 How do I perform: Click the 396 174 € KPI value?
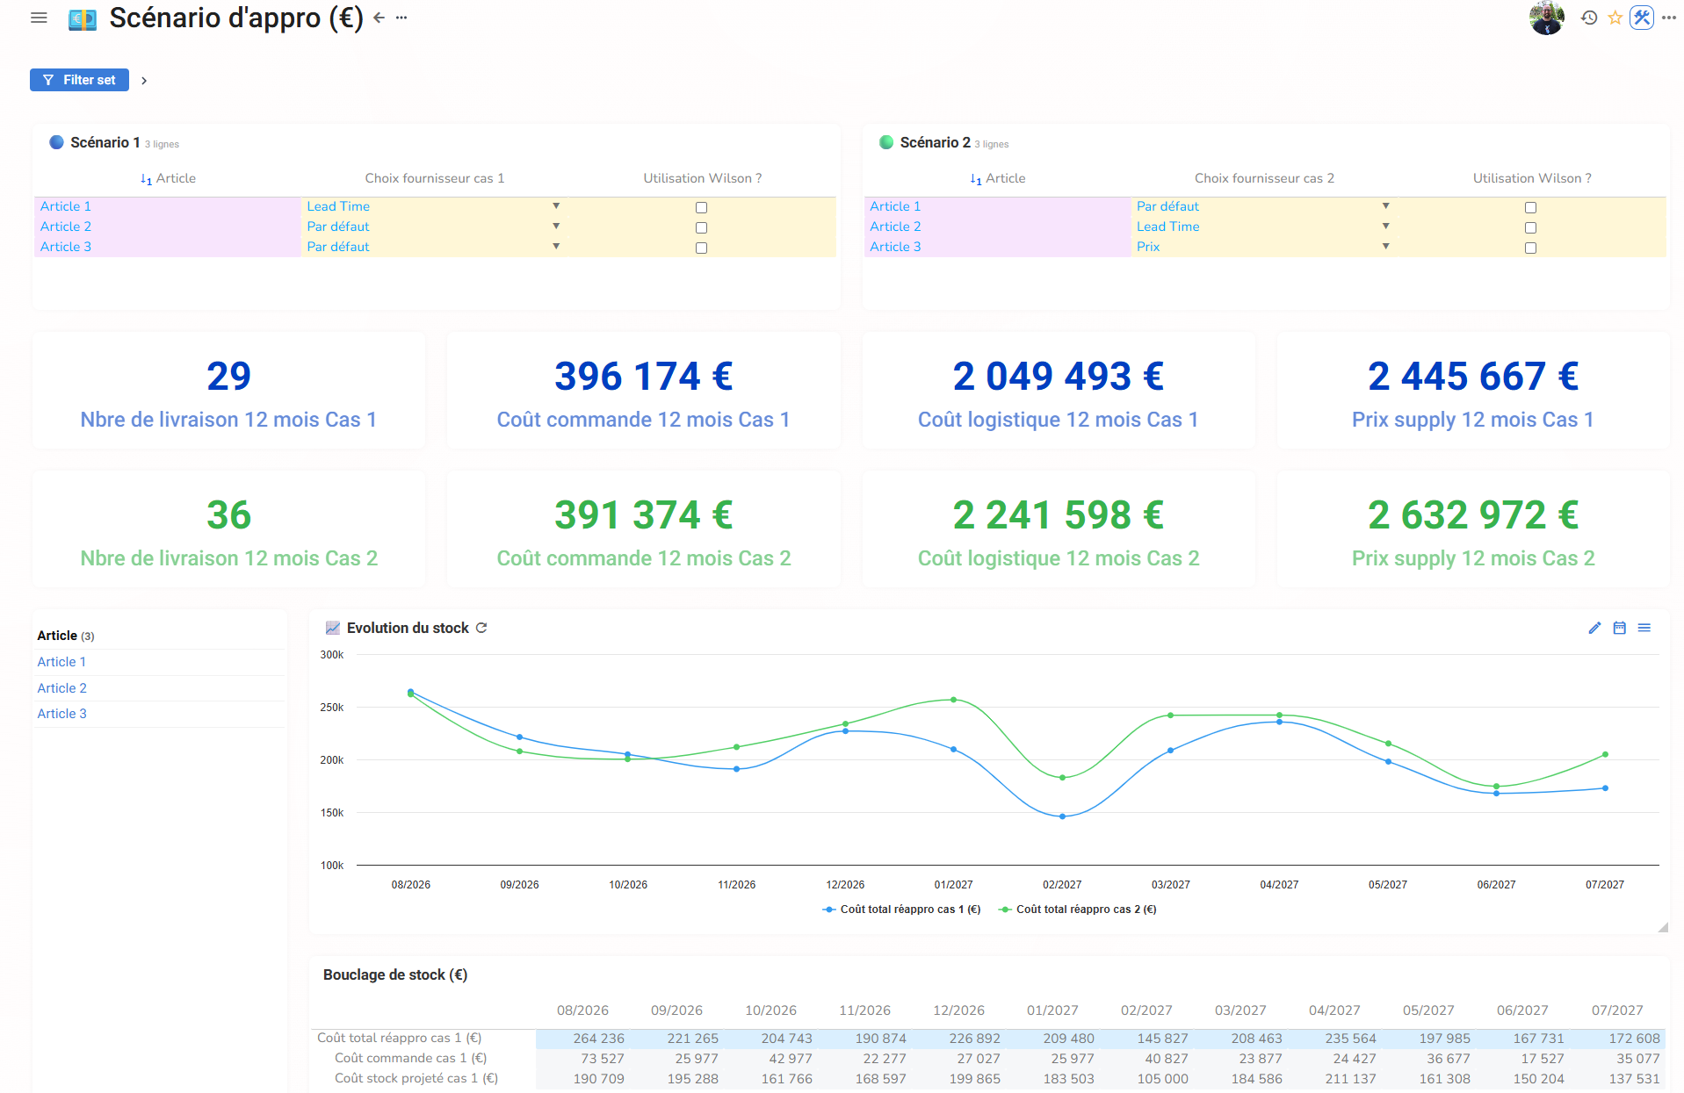tap(644, 376)
